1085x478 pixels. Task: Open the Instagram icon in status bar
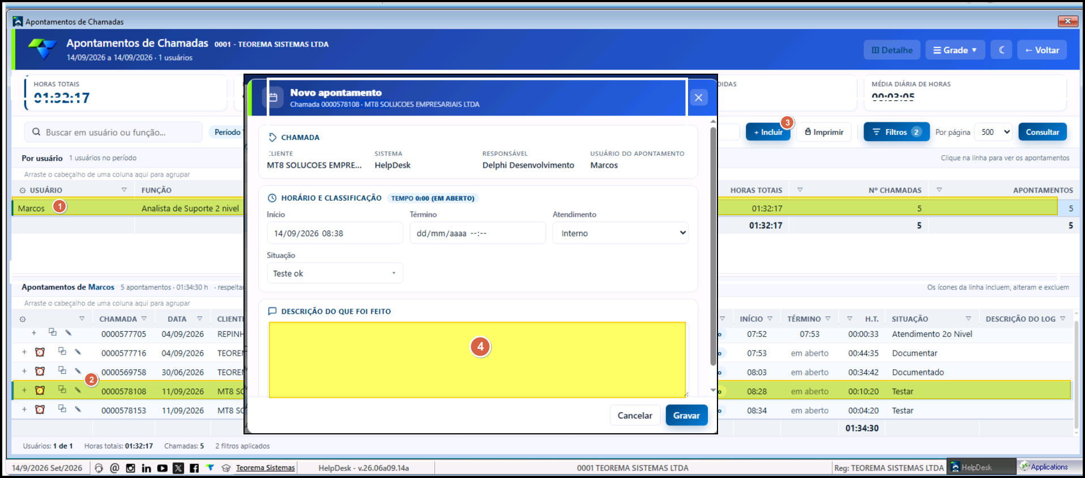(130, 468)
